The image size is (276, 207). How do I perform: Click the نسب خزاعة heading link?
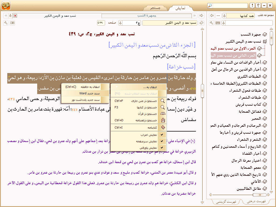click(181, 67)
